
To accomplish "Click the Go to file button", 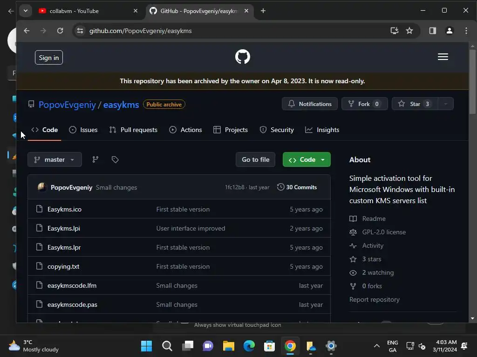I will (255, 159).
